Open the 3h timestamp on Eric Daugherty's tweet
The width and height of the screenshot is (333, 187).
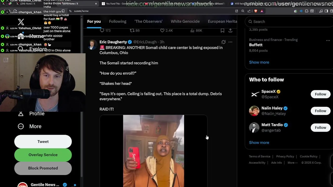tap(162, 42)
